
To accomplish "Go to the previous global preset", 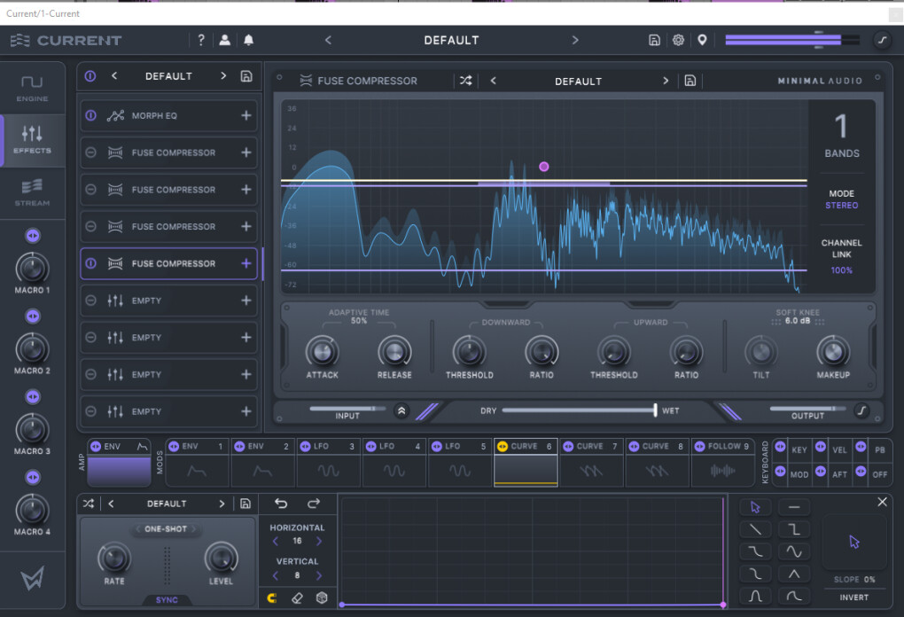I will point(328,40).
